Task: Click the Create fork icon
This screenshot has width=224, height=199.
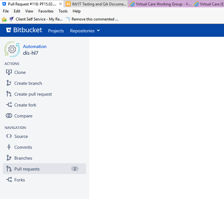Action: click(9, 105)
